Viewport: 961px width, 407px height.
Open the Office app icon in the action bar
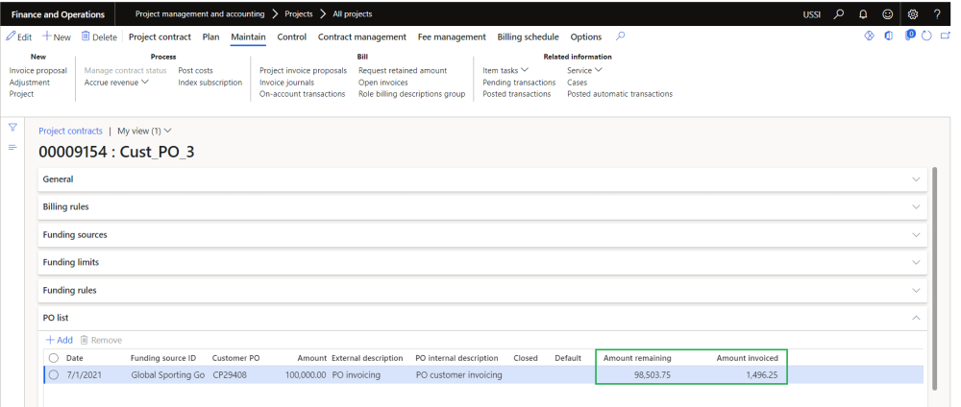(x=888, y=36)
